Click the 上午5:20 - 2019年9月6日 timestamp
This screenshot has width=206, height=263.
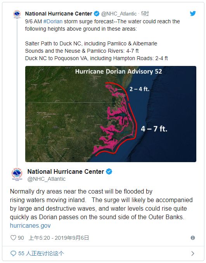[59, 238]
